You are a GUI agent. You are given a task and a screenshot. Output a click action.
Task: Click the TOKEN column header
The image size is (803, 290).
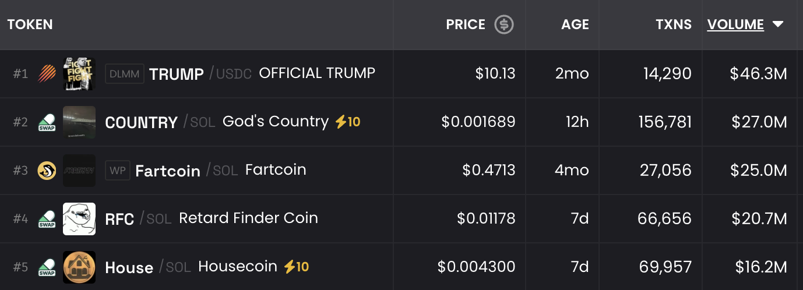pos(30,24)
